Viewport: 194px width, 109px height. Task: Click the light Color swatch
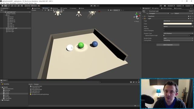point(177,24)
